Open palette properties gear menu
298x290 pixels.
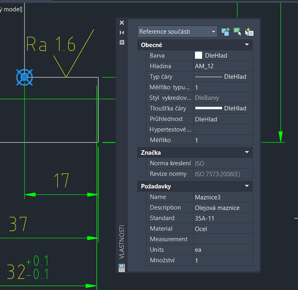[x=122, y=42]
